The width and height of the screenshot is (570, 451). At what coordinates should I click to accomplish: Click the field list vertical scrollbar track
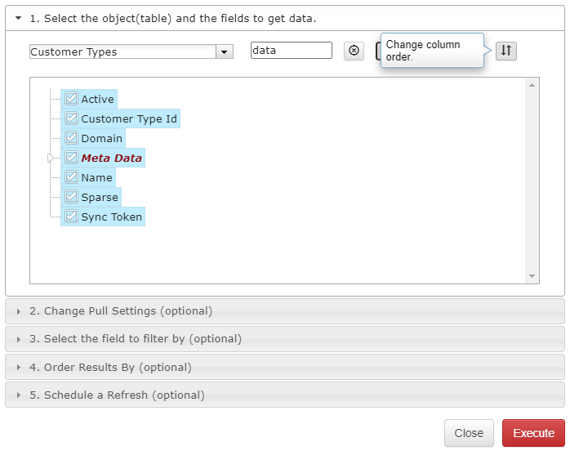pyautogui.click(x=532, y=181)
